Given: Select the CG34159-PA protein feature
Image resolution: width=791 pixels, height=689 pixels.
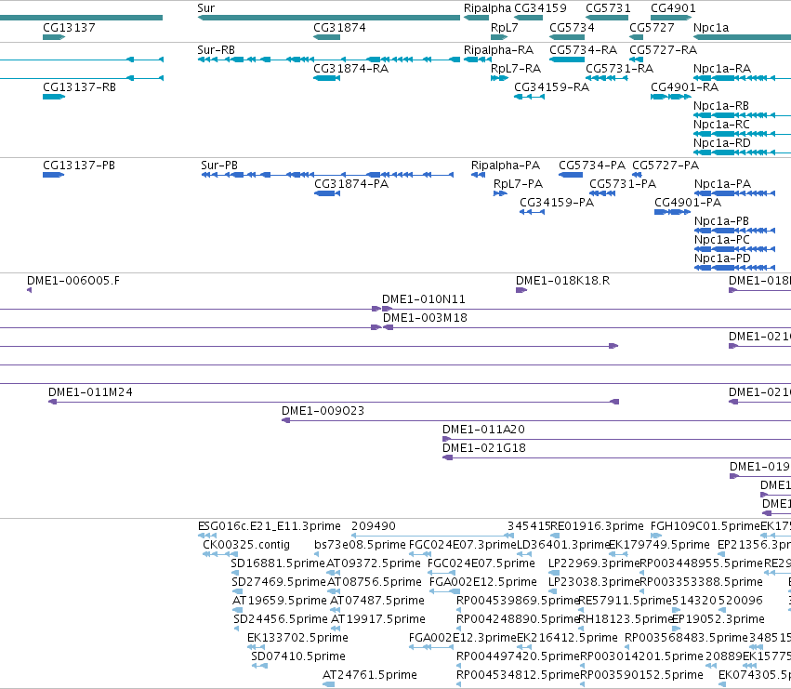Looking at the screenshot, I should click(x=533, y=212).
